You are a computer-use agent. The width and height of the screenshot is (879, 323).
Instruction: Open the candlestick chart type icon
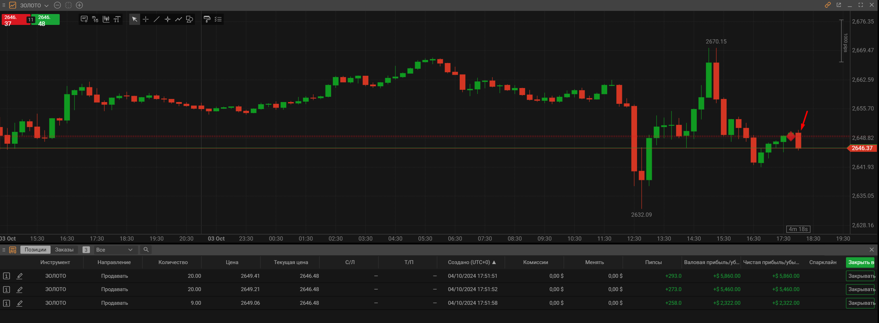click(106, 19)
